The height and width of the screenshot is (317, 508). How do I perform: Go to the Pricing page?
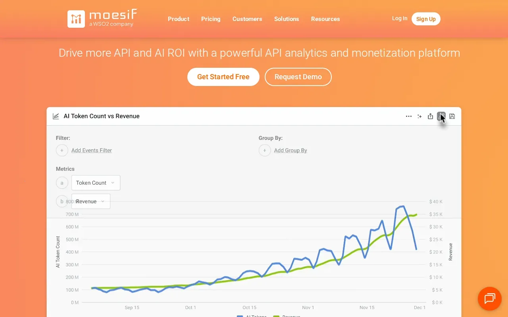211,19
